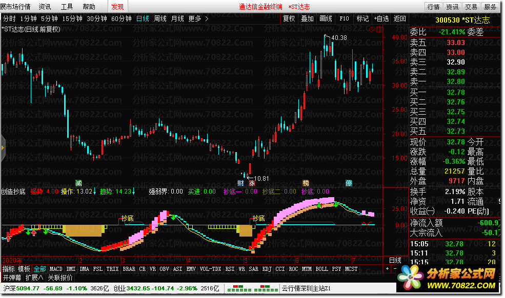Click the 交易 button at top right

click(x=471, y=7)
